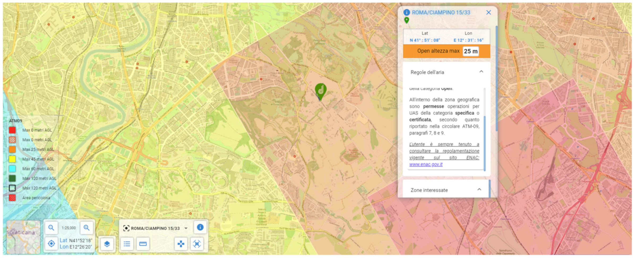Click the blue info button in toolbar
The height and width of the screenshot is (258, 635).
200,227
